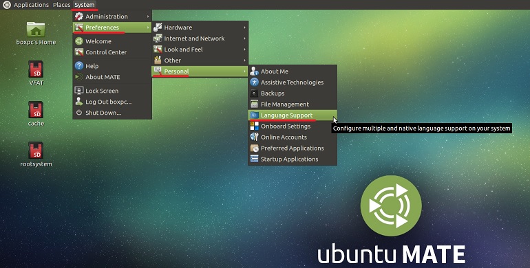Image resolution: width=530 pixels, height=268 pixels.
Task: Open the Control Center entry
Action: tap(112, 52)
